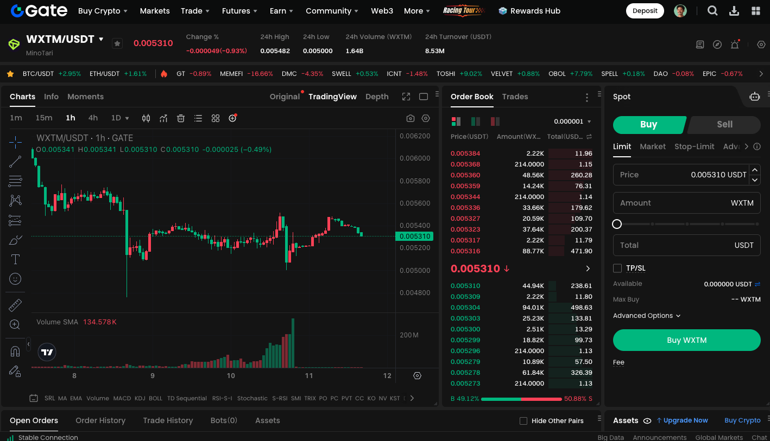The height and width of the screenshot is (441, 770).
Task: Open the 1D timeframe dropdown
Action: point(120,118)
